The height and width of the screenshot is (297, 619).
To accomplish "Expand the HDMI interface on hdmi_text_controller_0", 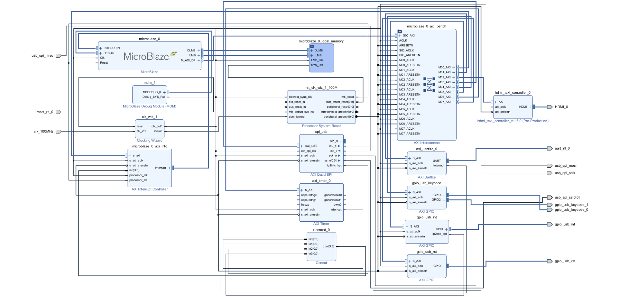I will (x=530, y=107).
